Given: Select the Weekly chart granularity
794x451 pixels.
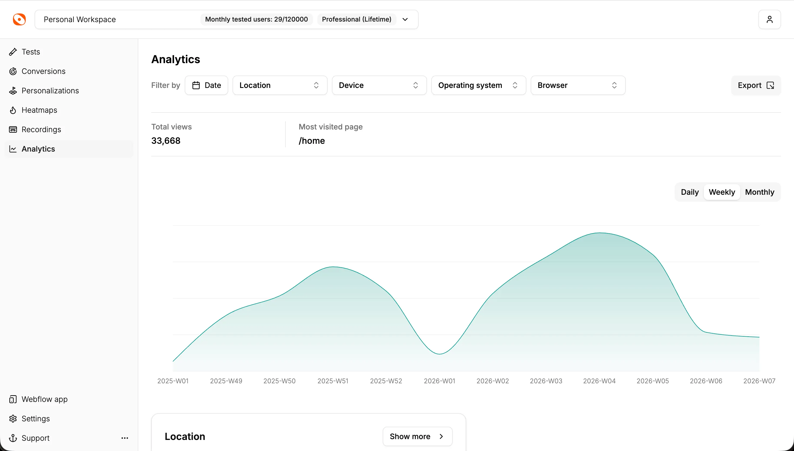Looking at the screenshot, I should pyautogui.click(x=721, y=192).
